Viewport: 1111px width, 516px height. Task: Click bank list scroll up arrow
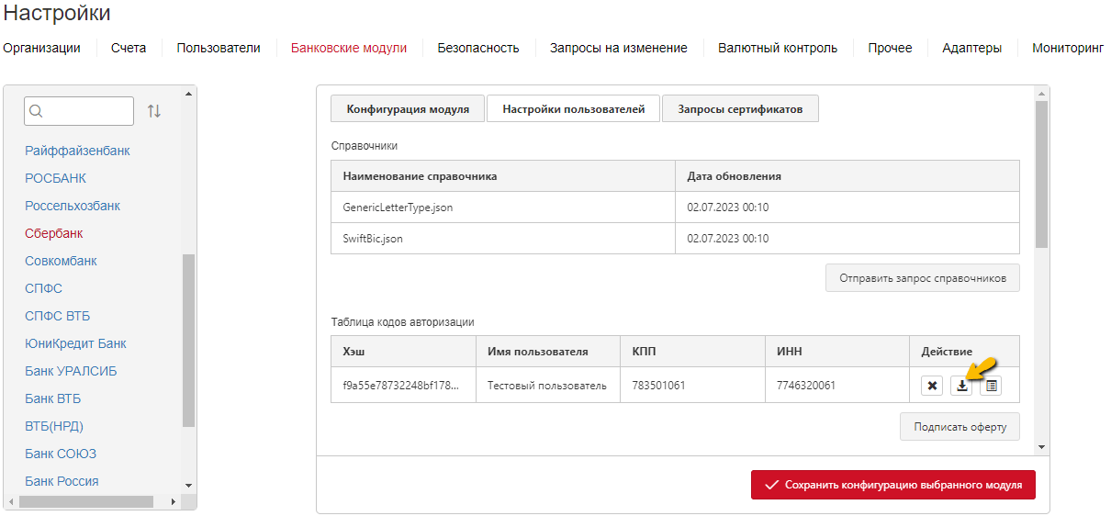pos(189,93)
